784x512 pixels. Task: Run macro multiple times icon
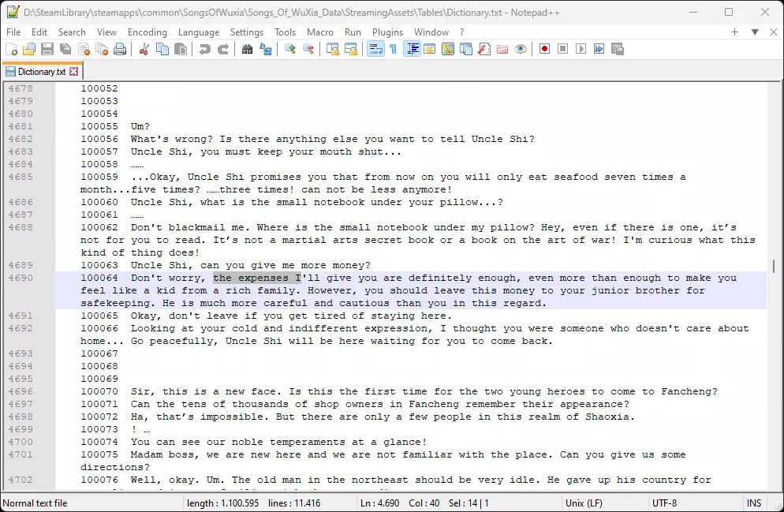599,49
